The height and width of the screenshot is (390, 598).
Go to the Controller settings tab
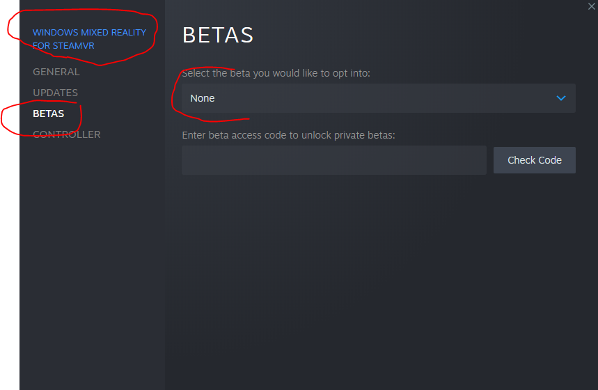click(67, 134)
